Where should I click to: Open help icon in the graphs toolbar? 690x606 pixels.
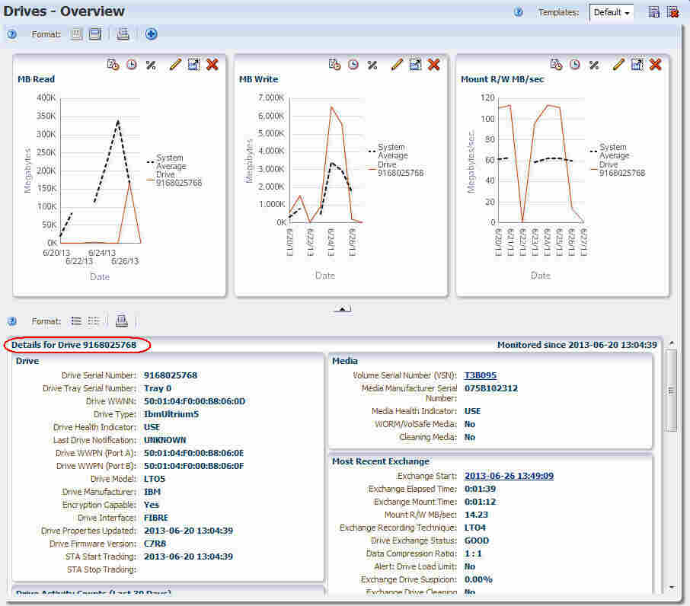12,33
